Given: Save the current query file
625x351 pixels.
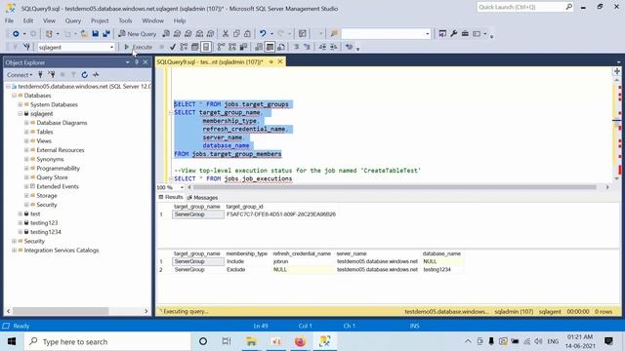Looking at the screenshot, I should pos(96,34).
